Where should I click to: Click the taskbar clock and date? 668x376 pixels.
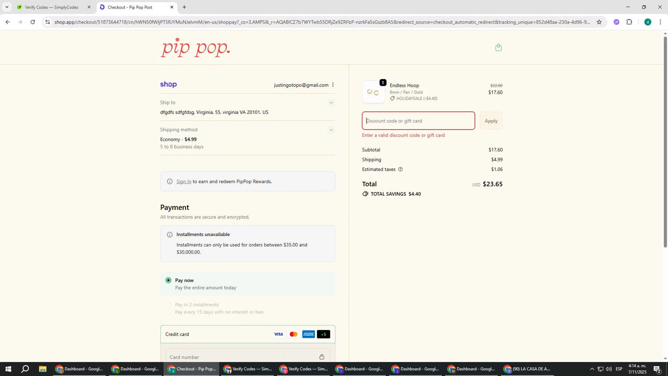click(x=637, y=369)
